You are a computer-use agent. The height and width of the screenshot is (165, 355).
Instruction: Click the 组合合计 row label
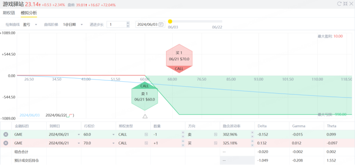click(x=21, y=152)
